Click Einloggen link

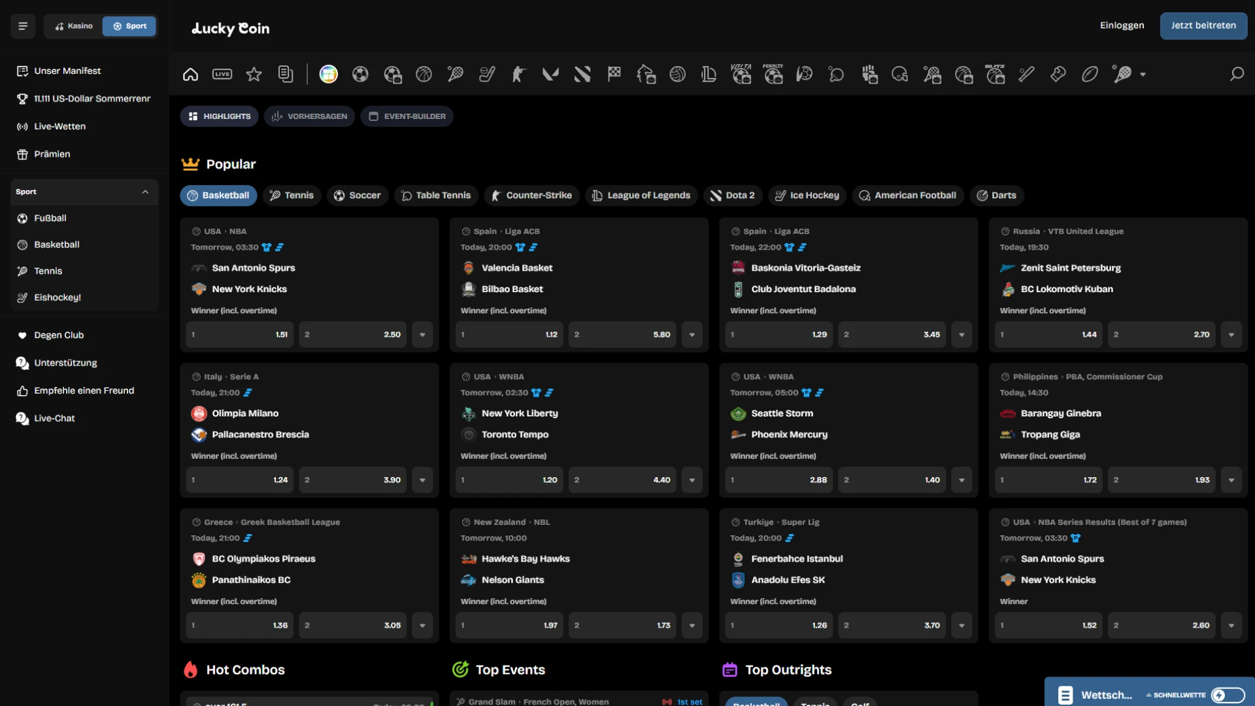(1122, 25)
